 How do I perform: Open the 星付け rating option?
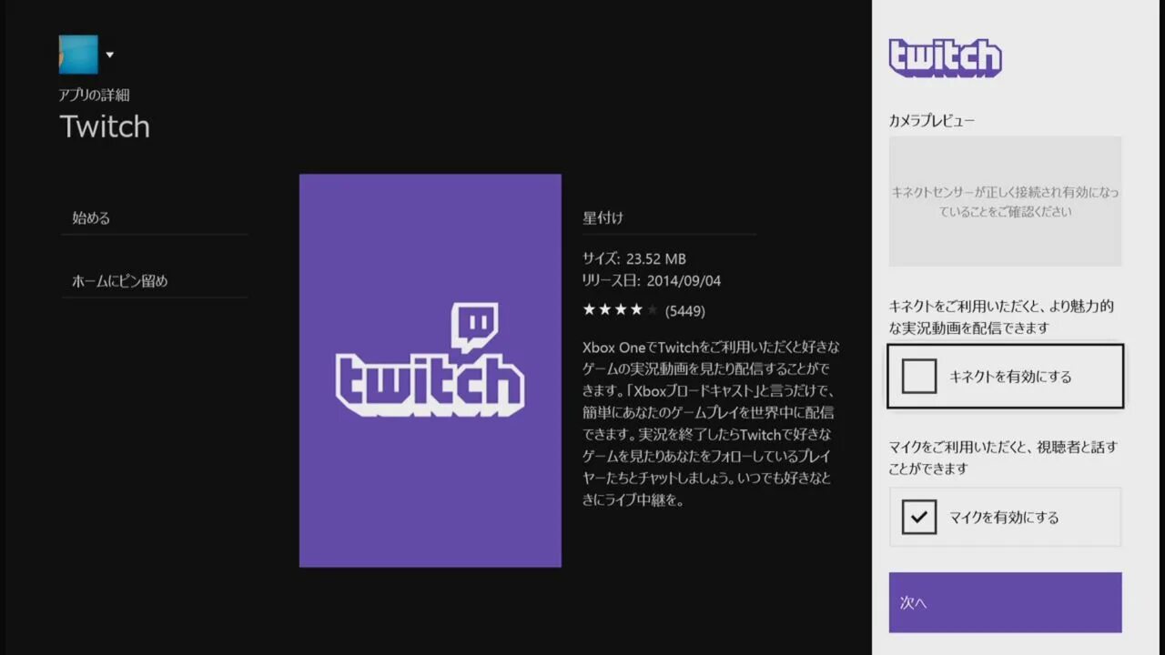(669, 218)
